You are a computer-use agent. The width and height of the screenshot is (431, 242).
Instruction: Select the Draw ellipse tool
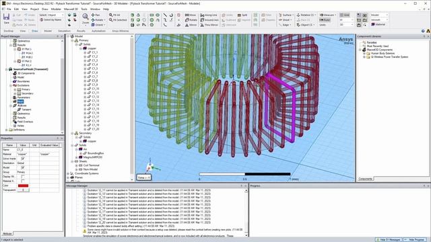(x=158, y=15)
